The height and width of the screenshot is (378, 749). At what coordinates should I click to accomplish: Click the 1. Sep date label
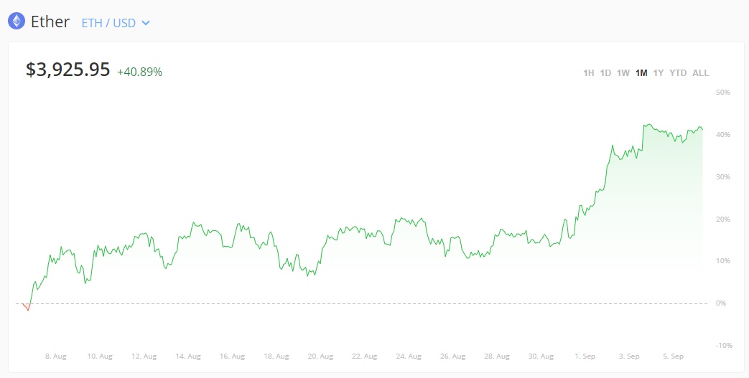(585, 356)
